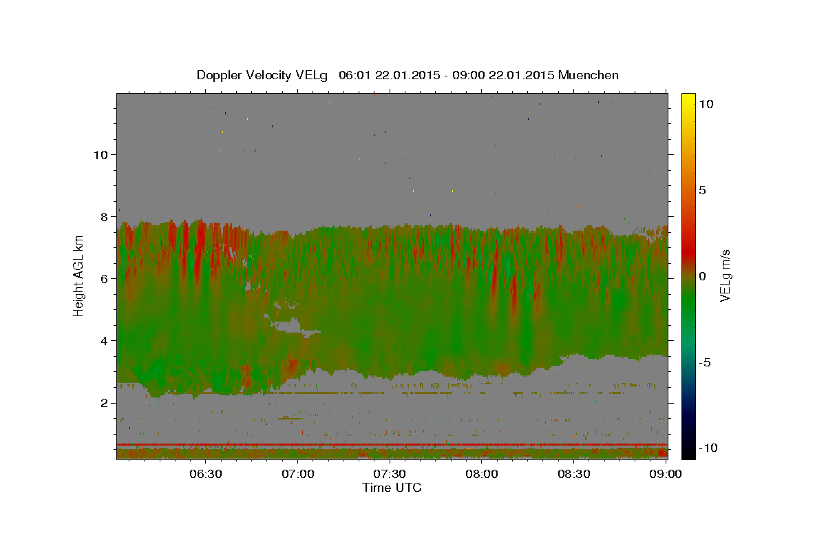Click the height tick label 4
The image size is (826, 551).
(103, 341)
